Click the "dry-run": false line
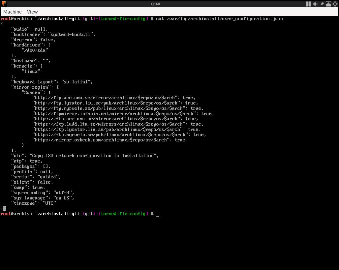Viewport: 339px width, 270px height. 33,40
